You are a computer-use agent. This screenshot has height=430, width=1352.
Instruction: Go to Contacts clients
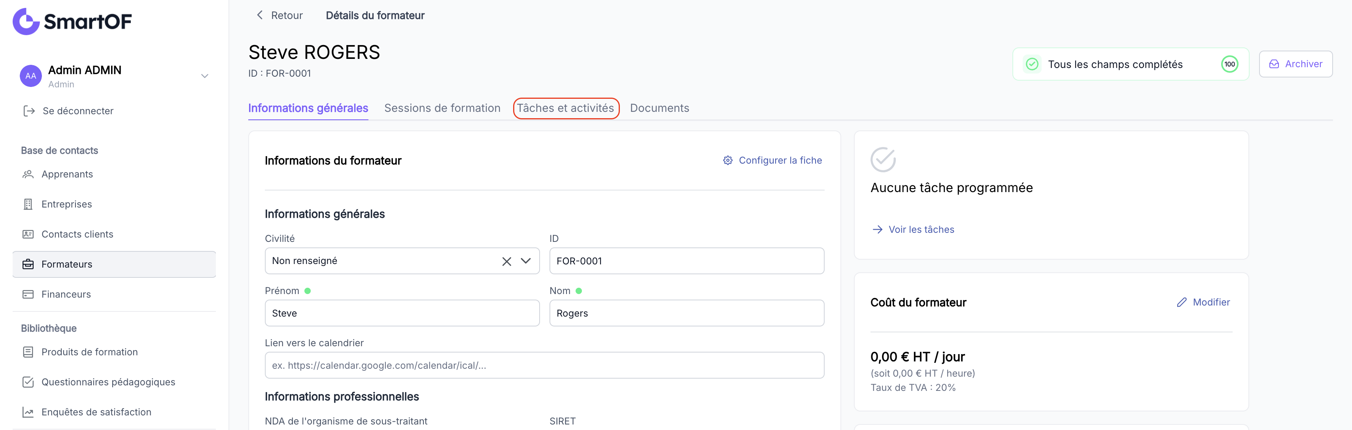77,234
